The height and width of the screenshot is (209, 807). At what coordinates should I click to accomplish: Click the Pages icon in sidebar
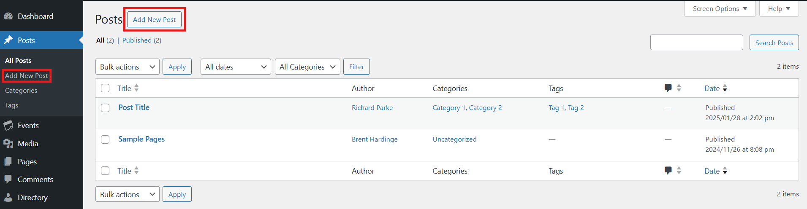[x=8, y=162]
